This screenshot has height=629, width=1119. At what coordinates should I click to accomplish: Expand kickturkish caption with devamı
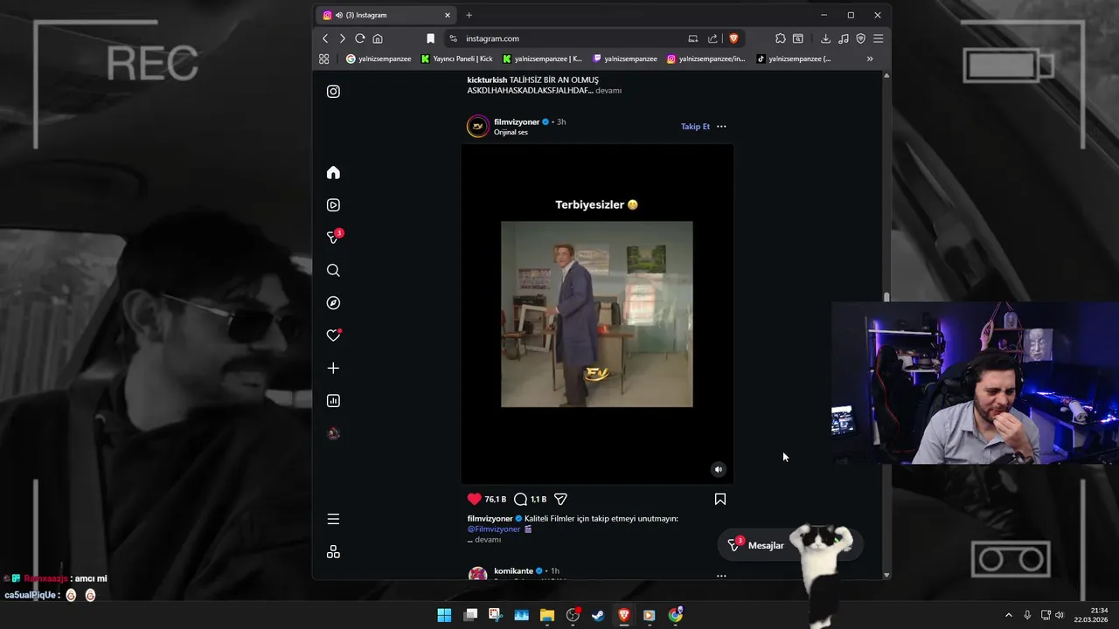608,90
